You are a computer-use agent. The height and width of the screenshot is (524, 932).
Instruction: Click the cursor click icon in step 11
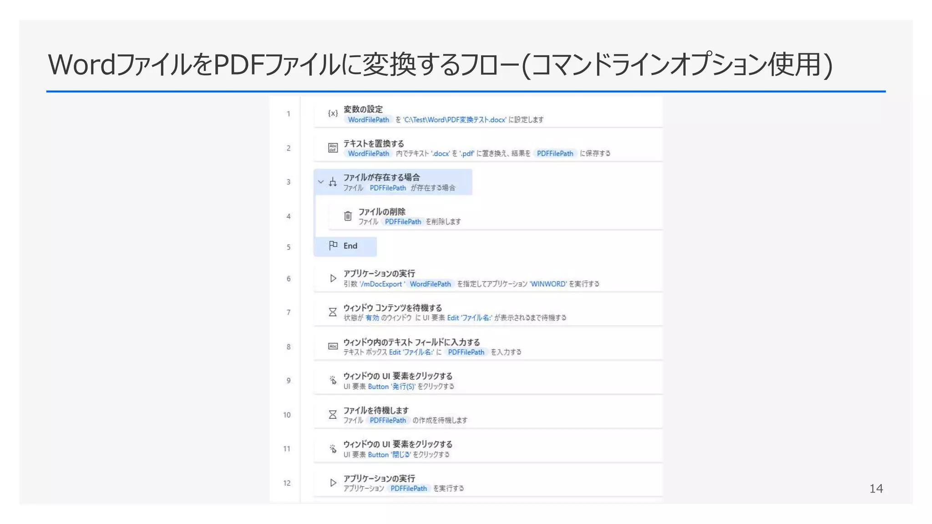333,449
